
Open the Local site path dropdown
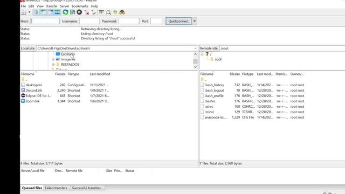point(195,48)
